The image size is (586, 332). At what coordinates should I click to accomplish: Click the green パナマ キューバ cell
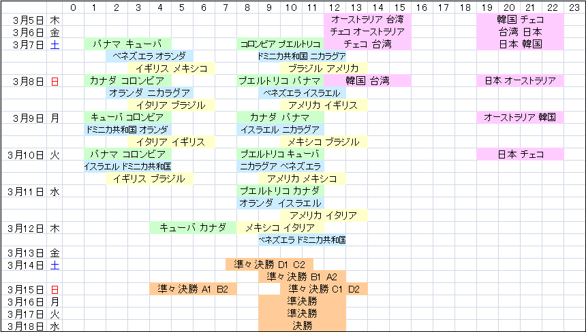(127, 44)
